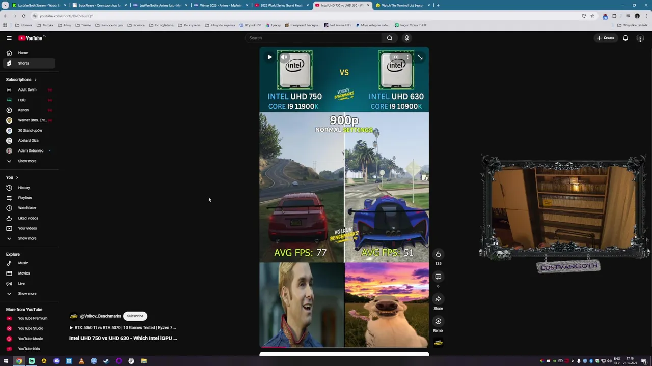Switch to the Winter 2026 Anime tab
Image resolution: width=652 pixels, height=366 pixels.
coord(221,5)
